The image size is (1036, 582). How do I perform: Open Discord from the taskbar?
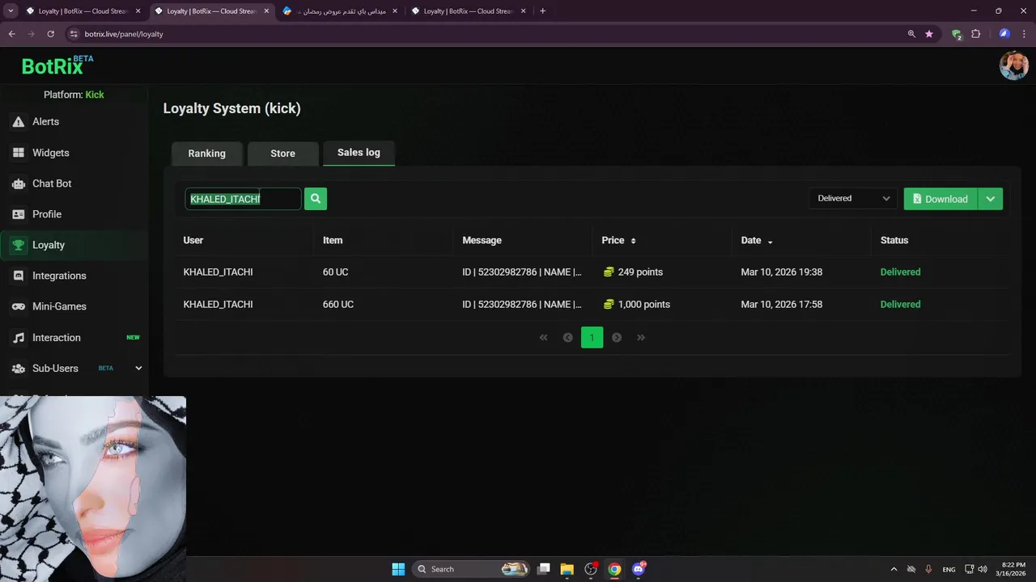point(639,569)
